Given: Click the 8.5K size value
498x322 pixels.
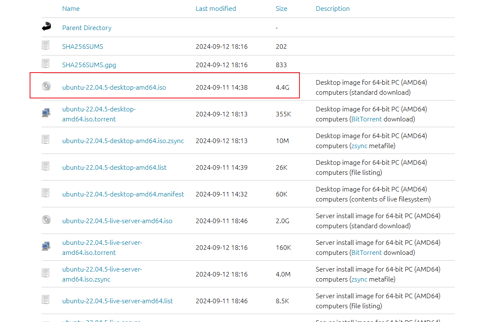Looking at the screenshot, I should (282, 301).
